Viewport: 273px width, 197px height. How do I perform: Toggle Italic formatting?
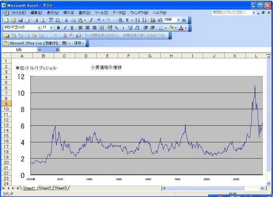[x=65, y=28]
